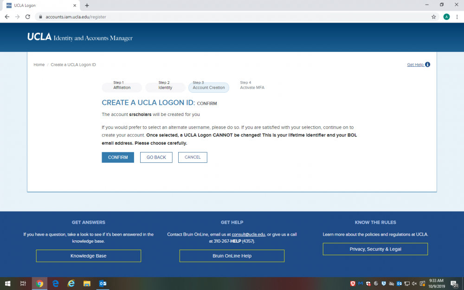Screen dimensions: 464x290
Task: Click the KNOW THE RULES footer heading
Action: (375, 223)
